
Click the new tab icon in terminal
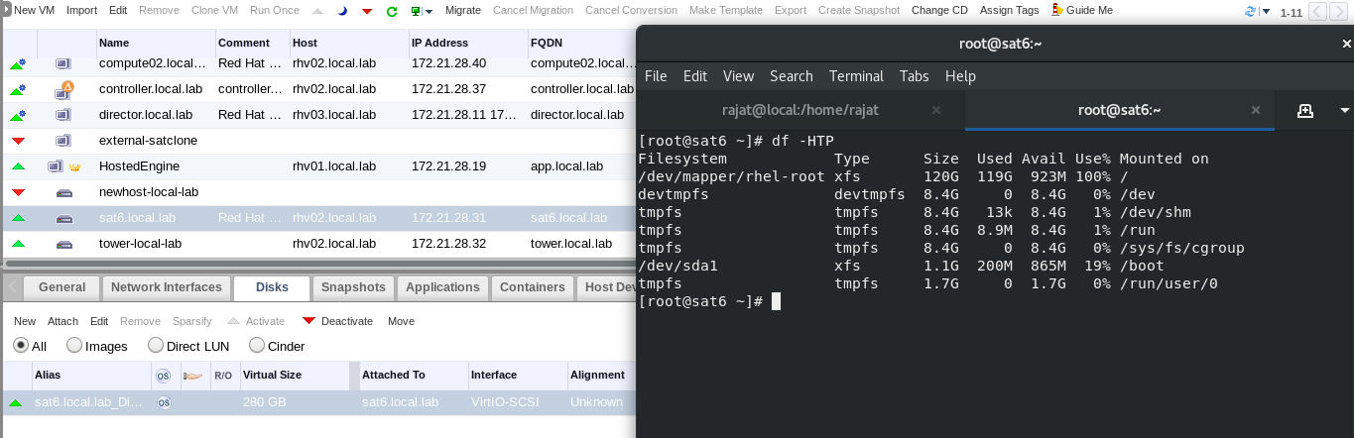(1305, 110)
